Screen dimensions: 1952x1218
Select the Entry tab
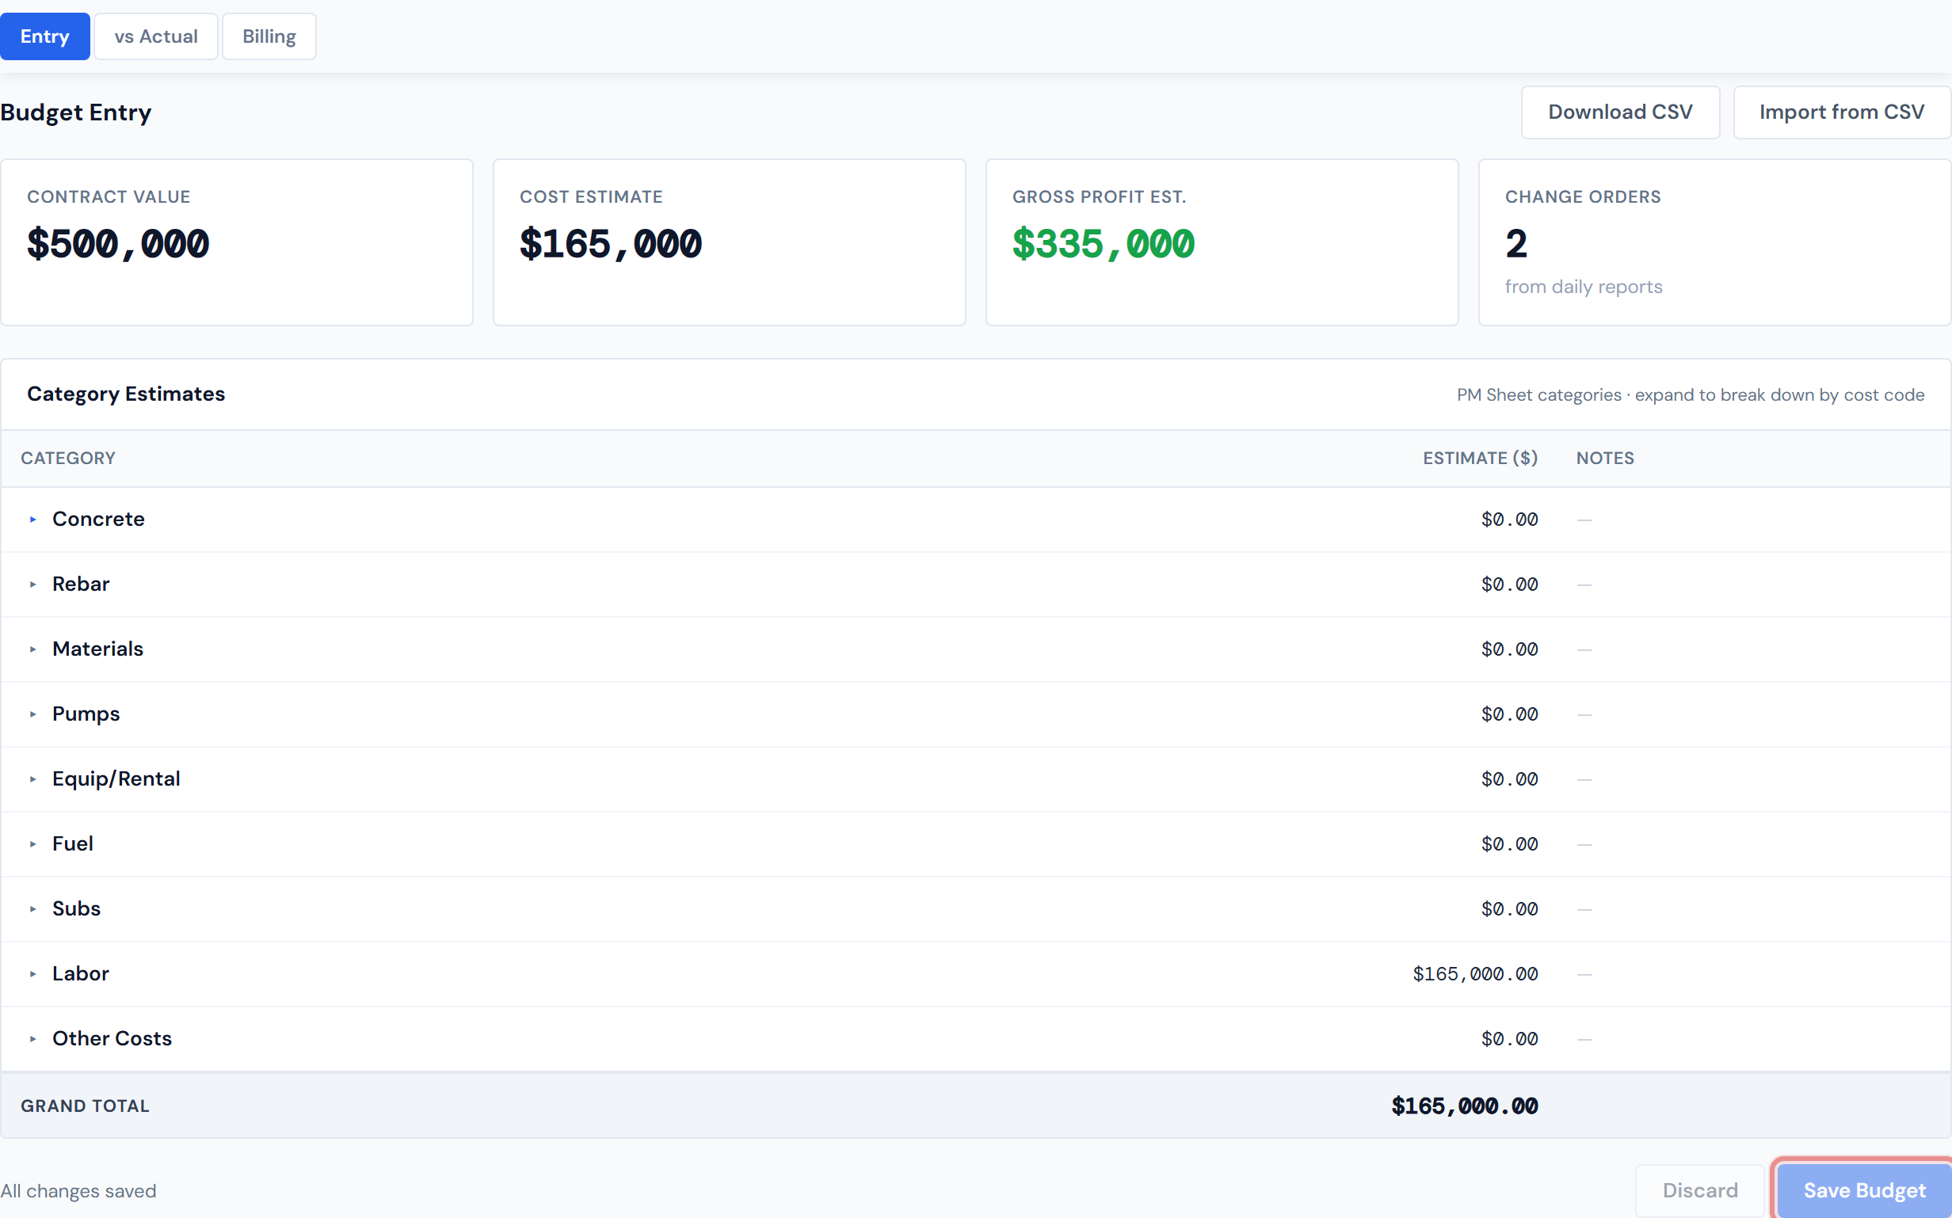click(x=45, y=36)
